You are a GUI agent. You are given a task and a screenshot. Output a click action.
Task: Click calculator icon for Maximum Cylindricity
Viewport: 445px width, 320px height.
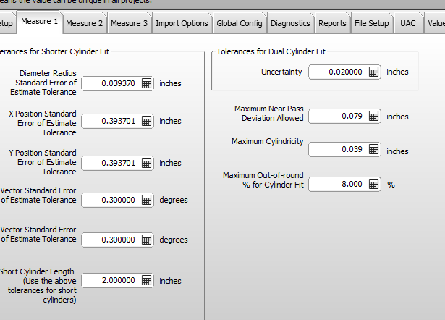[x=373, y=150]
